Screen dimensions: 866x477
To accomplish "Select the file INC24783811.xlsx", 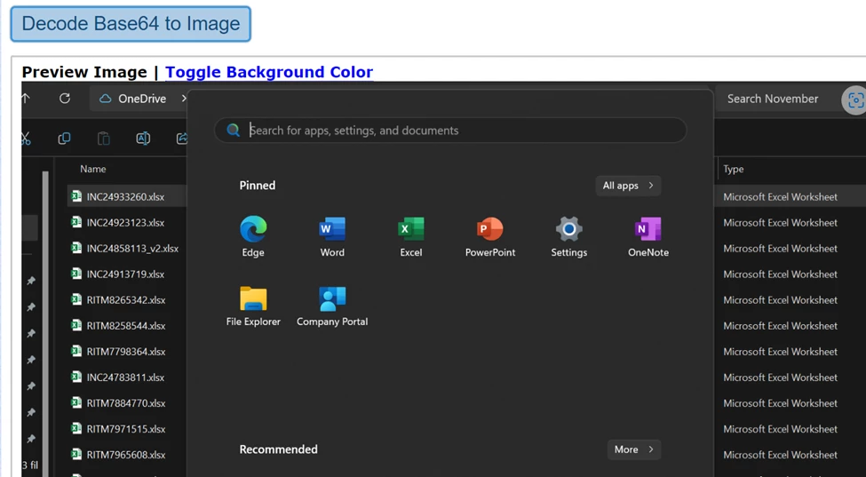I will [x=125, y=378].
